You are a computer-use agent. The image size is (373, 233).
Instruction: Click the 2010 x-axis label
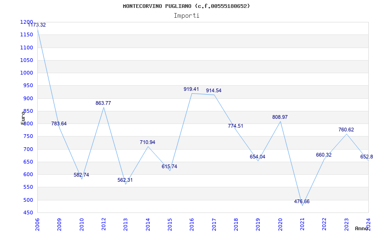click(x=82, y=224)
